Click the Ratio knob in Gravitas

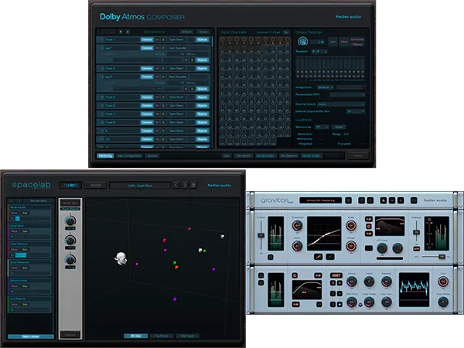(297, 246)
